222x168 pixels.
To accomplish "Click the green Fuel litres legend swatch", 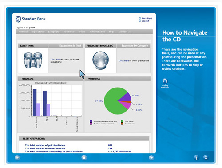I will click(x=122, y=121).
